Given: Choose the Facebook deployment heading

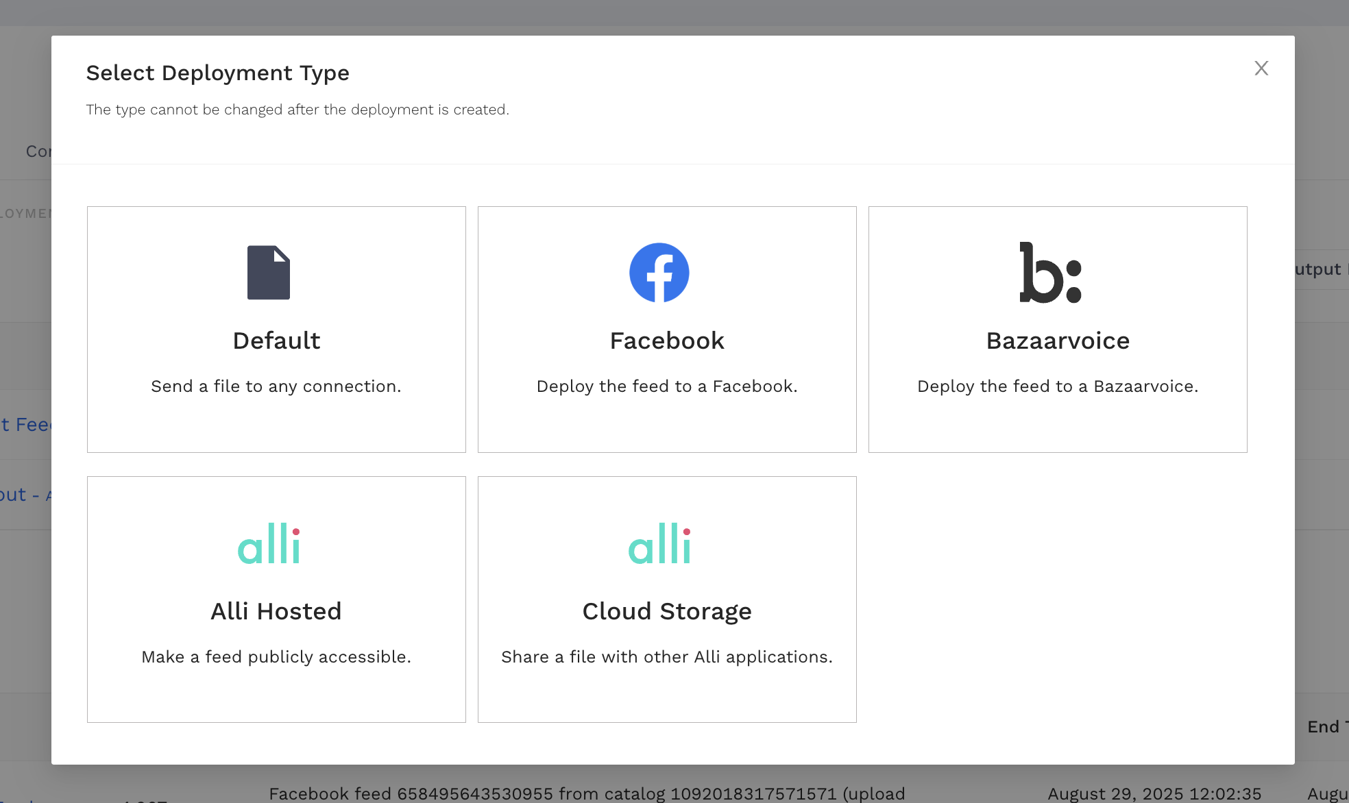Looking at the screenshot, I should 667,341.
